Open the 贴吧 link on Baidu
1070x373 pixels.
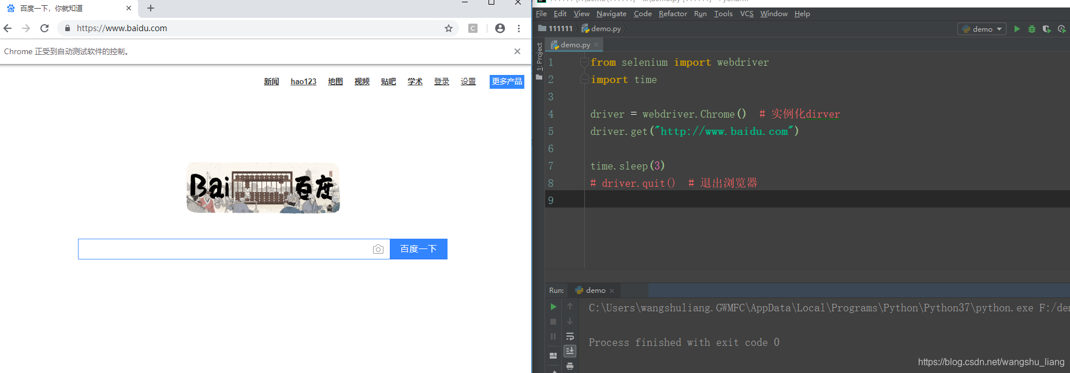(x=389, y=82)
